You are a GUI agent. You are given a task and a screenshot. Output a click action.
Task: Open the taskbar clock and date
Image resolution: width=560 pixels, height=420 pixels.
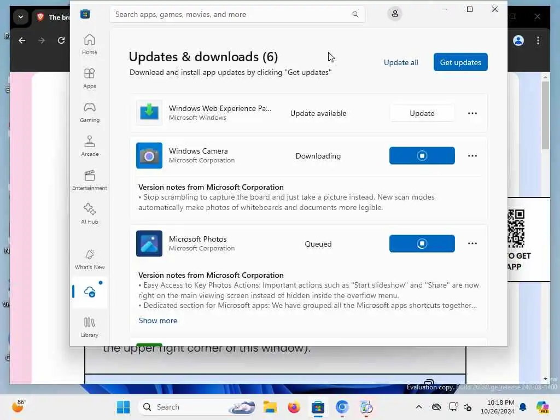[497, 407]
